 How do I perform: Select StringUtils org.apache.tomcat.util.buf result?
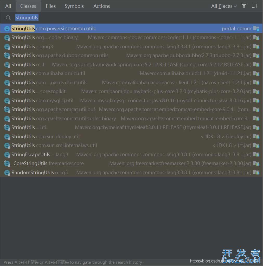pyautogui.click(x=132, y=110)
